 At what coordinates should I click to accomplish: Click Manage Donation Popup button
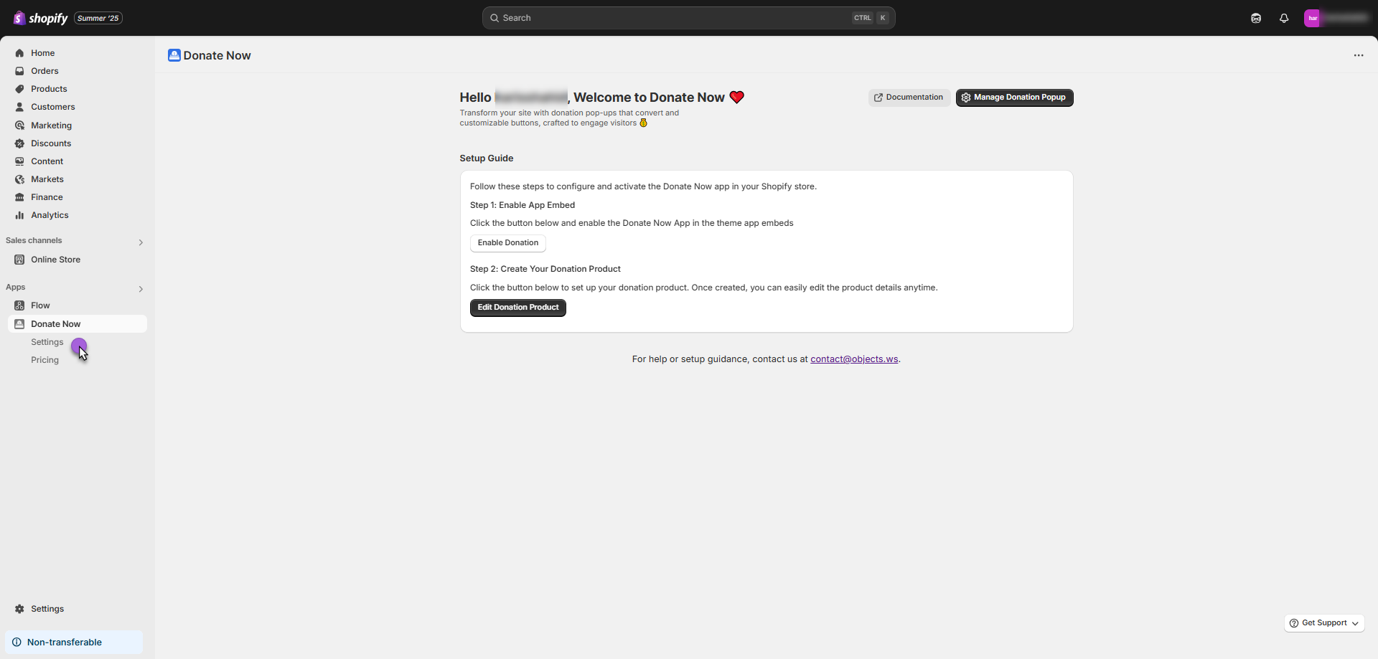[x=1014, y=98]
